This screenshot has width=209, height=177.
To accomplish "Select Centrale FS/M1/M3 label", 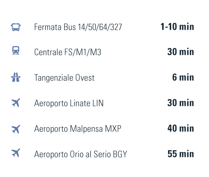I will pos(68,52).
